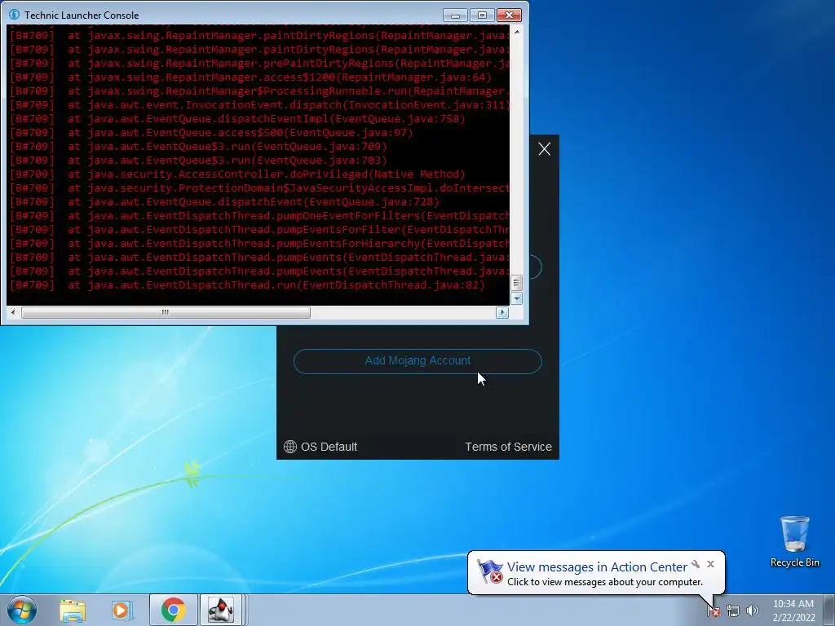
Task: Click the console title bar info icon
Action: click(14, 15)
